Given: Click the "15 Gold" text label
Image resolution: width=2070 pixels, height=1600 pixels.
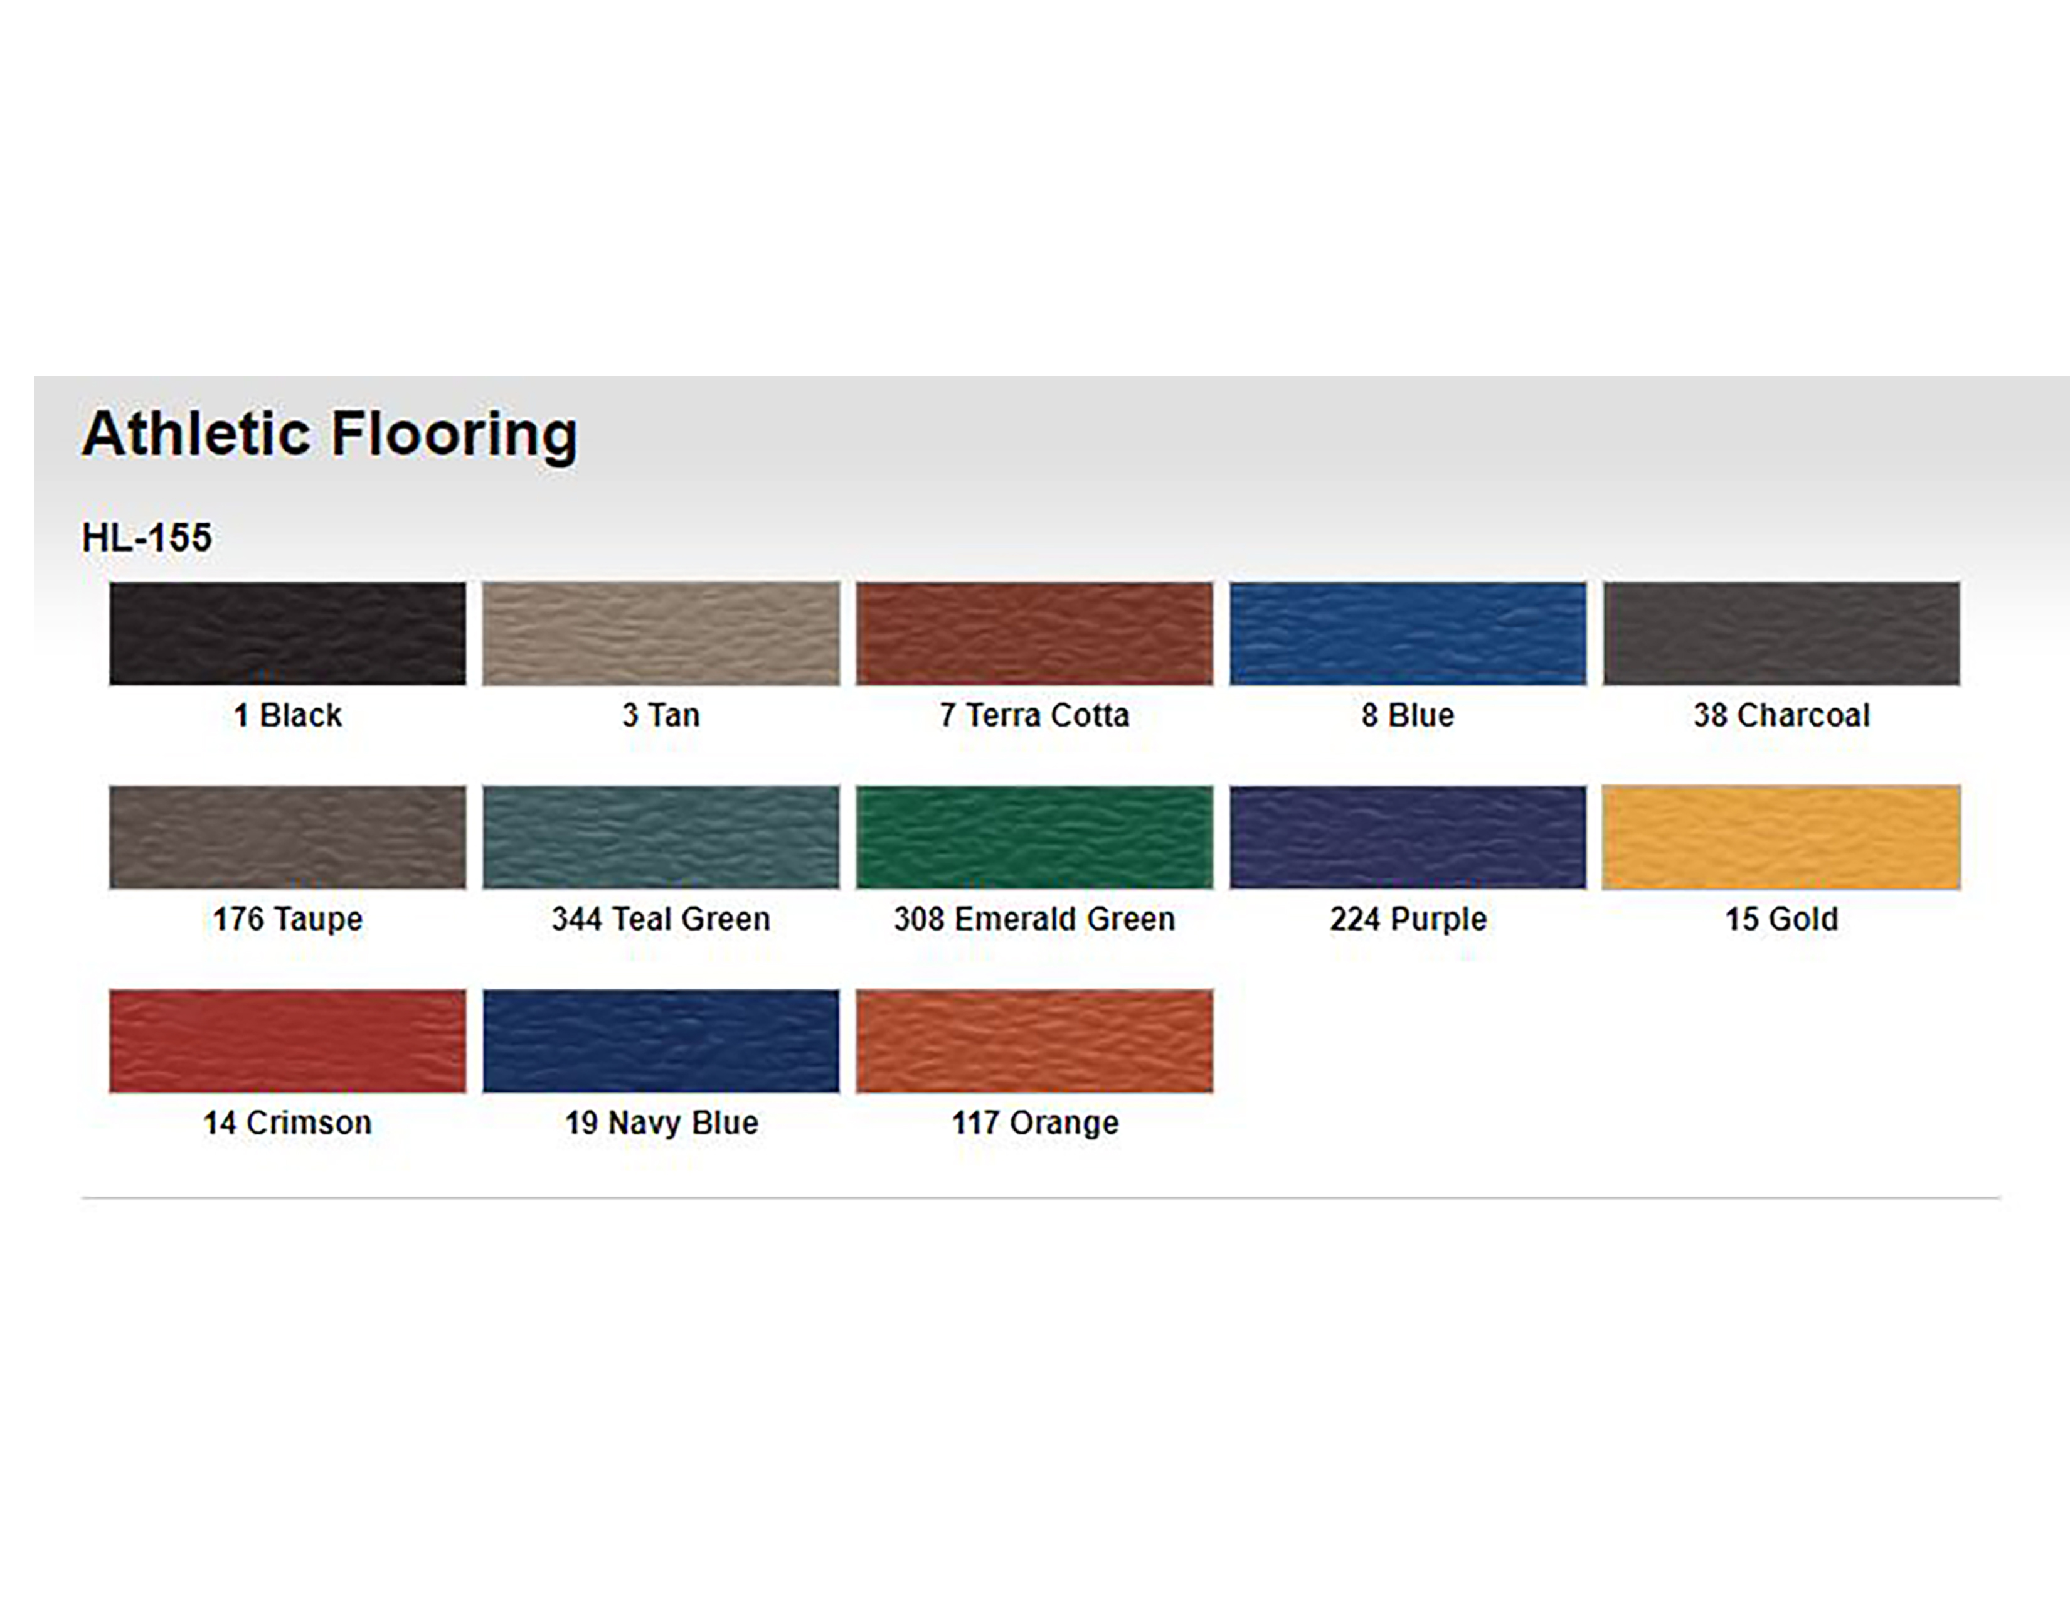Looking at the screenshot, I should [1781, 919].
